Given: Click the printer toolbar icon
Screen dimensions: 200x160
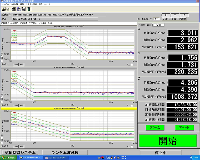Looking at the screenshot, I should (x=13, y=9).
